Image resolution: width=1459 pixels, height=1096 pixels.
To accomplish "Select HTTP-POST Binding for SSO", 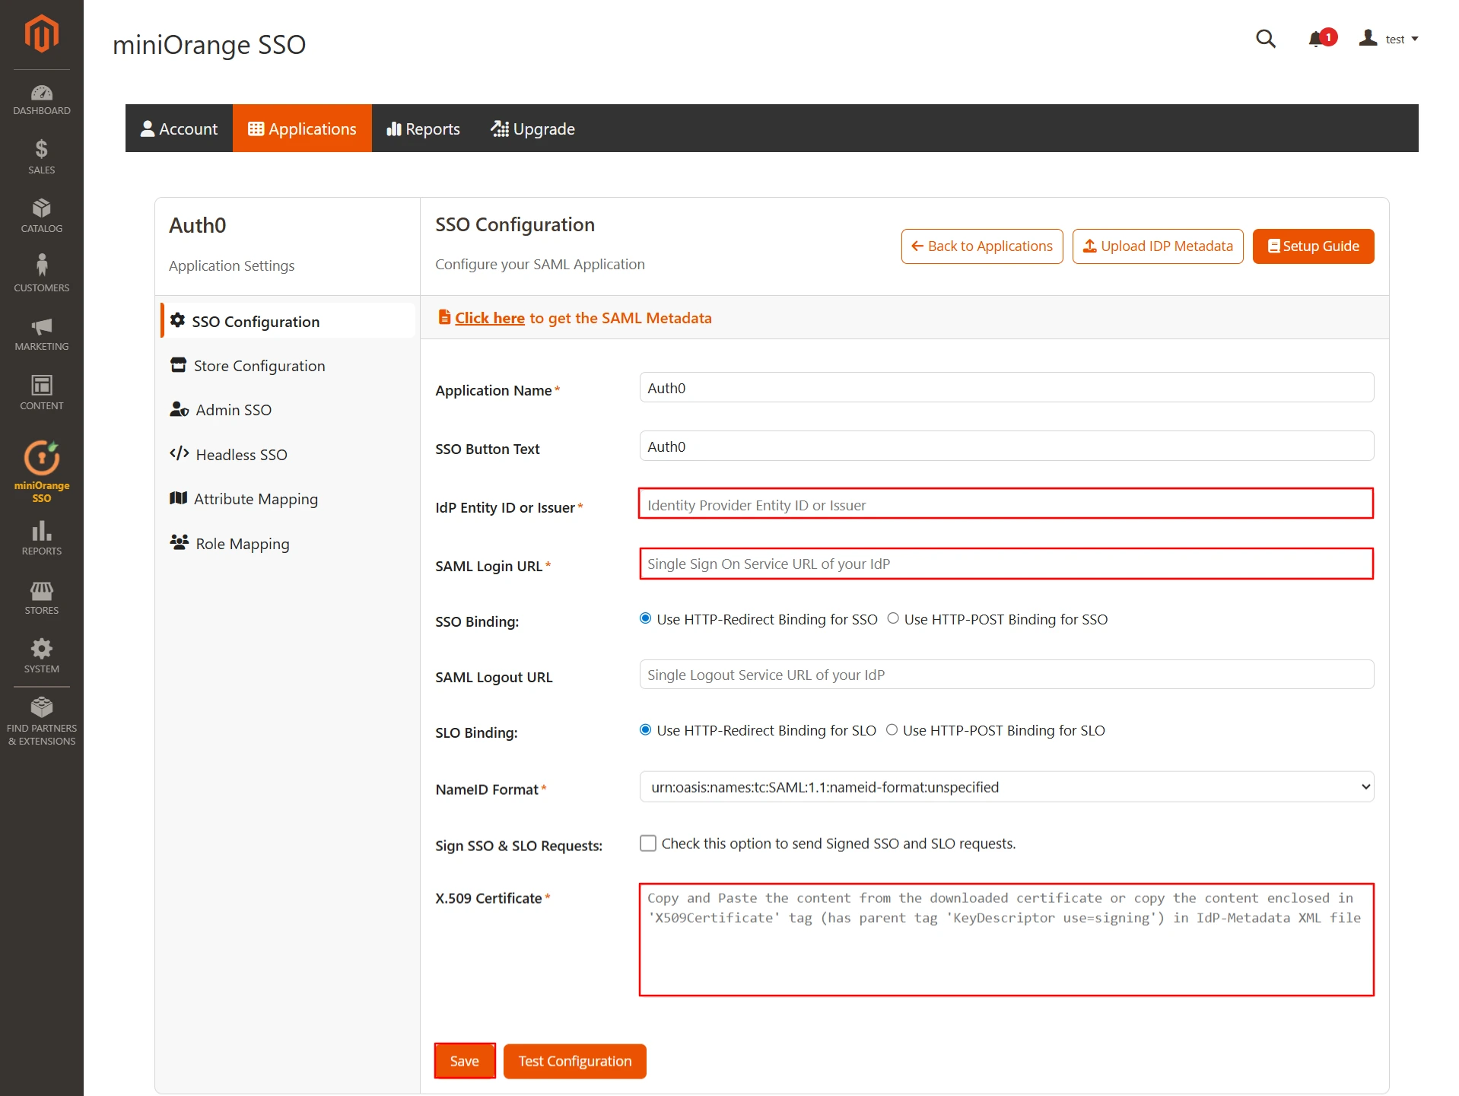I will (x=892, y=618).
